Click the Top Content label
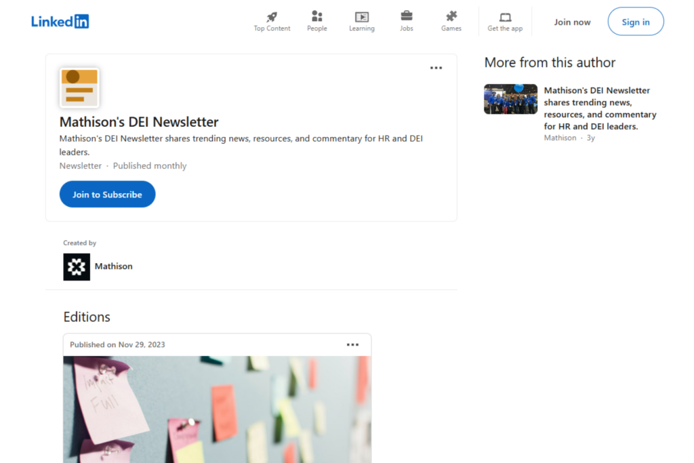Screen dimensions: 694x463 pos(272,28)
